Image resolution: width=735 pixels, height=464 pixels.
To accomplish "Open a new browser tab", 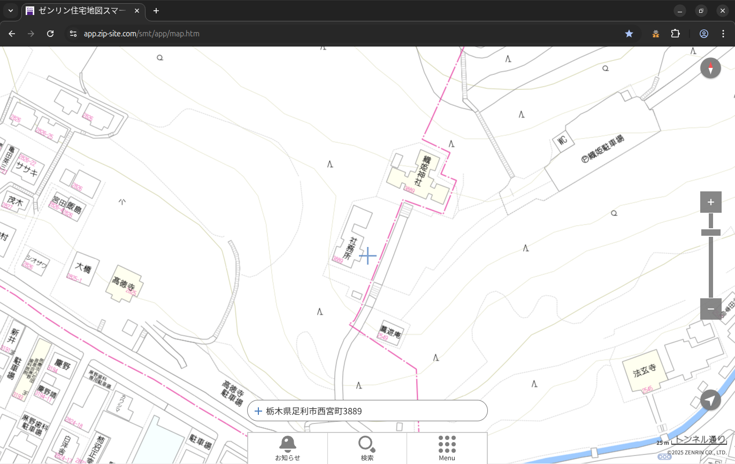I will [156, 11].
